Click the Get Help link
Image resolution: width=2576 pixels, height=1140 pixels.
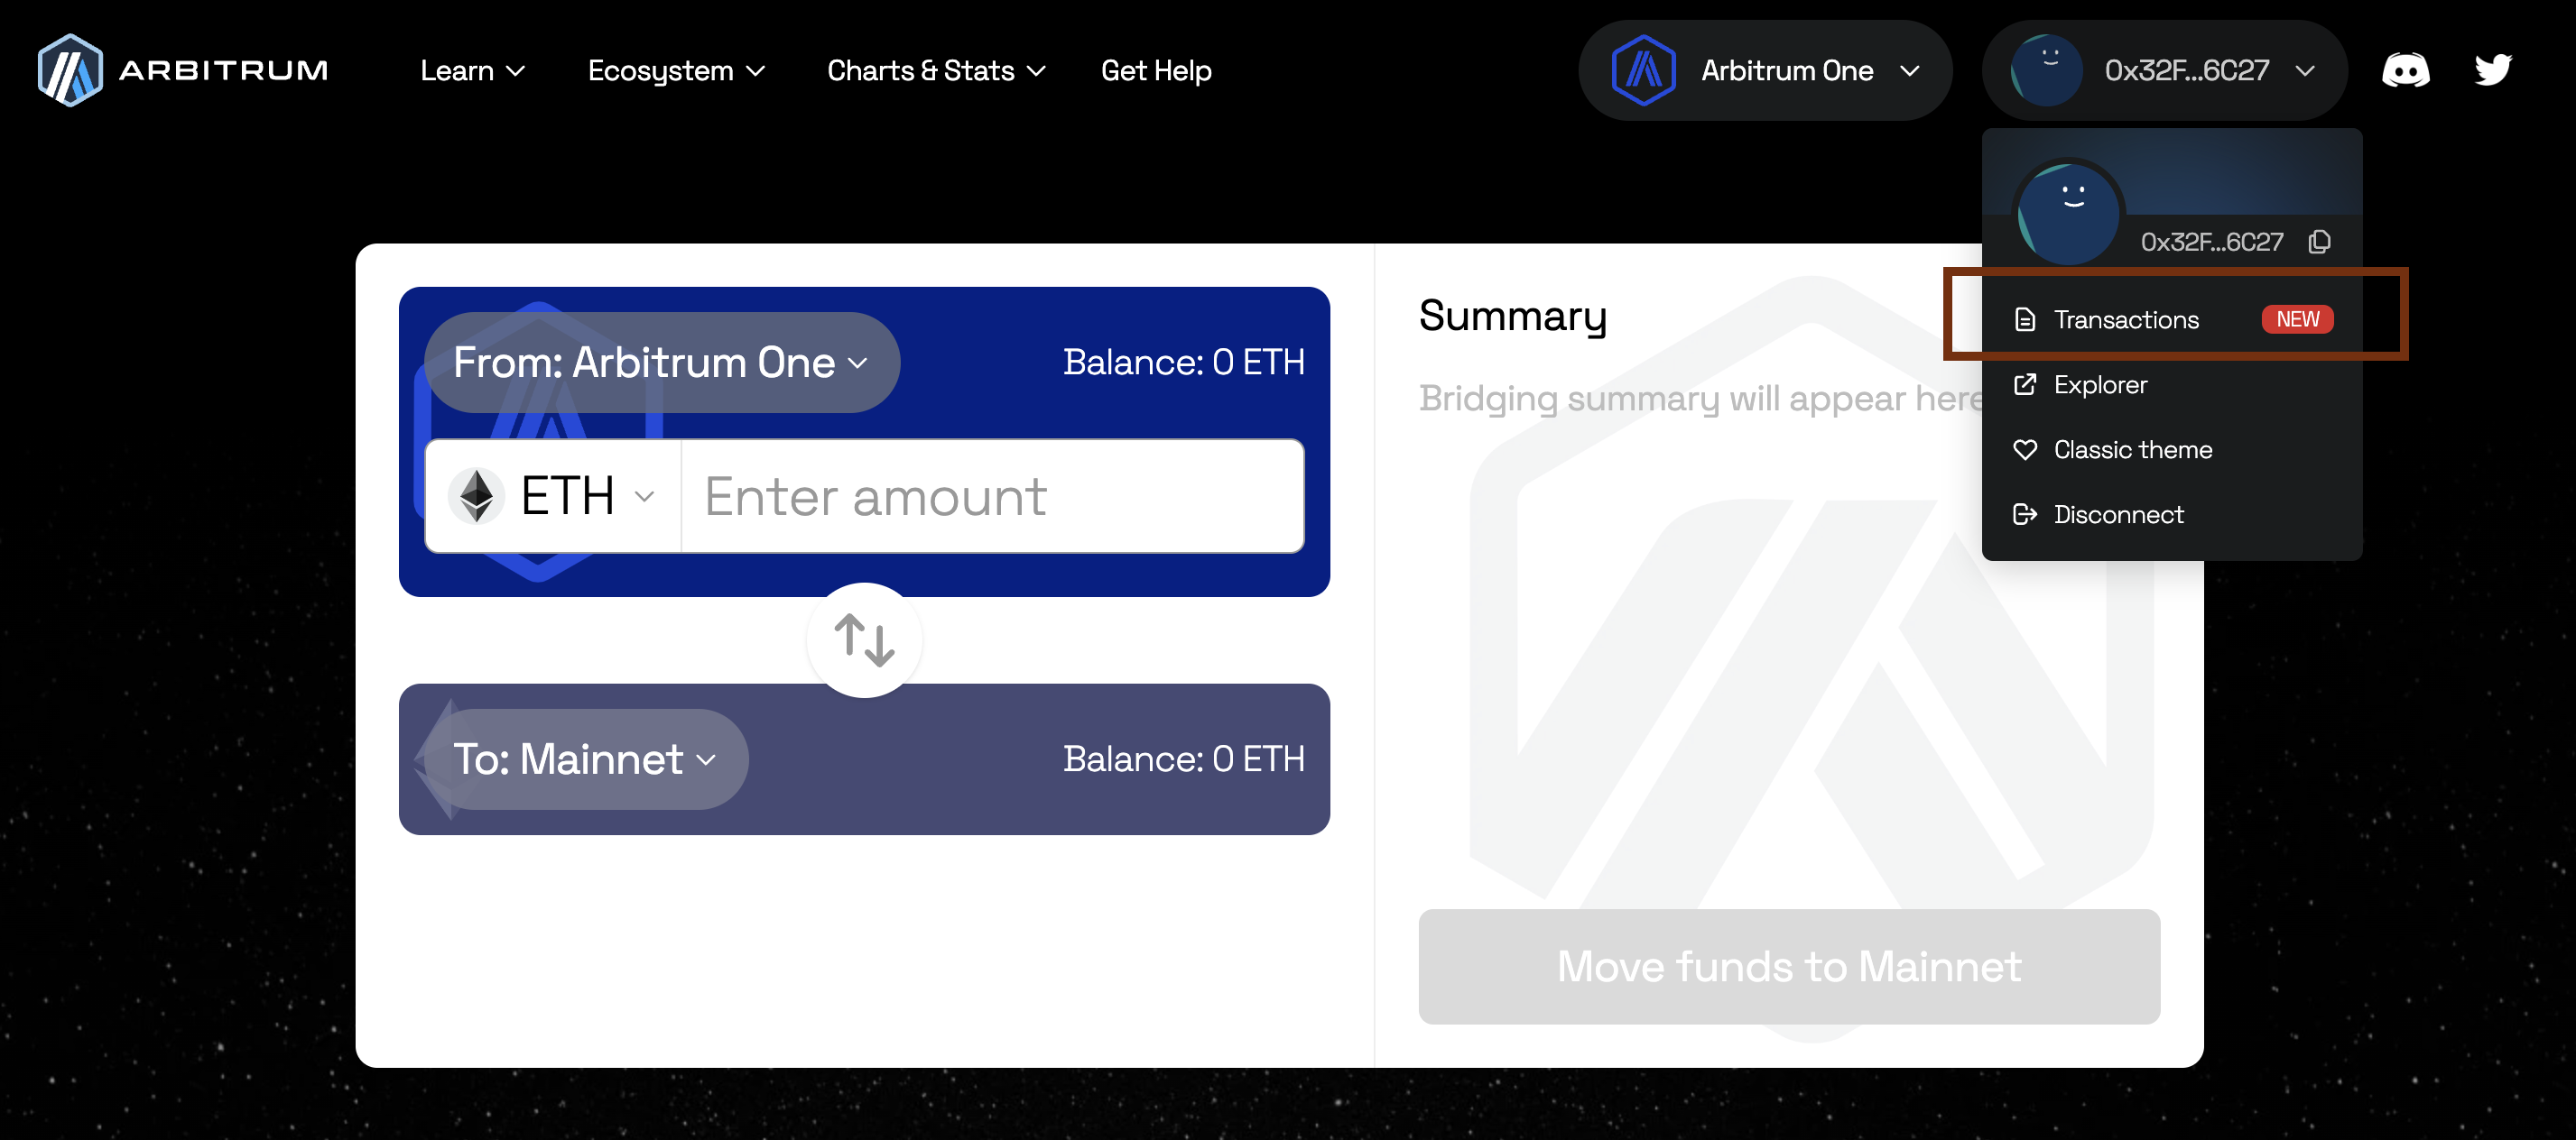point(1155,70)
